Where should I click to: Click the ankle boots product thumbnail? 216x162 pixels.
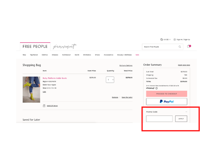31,90
